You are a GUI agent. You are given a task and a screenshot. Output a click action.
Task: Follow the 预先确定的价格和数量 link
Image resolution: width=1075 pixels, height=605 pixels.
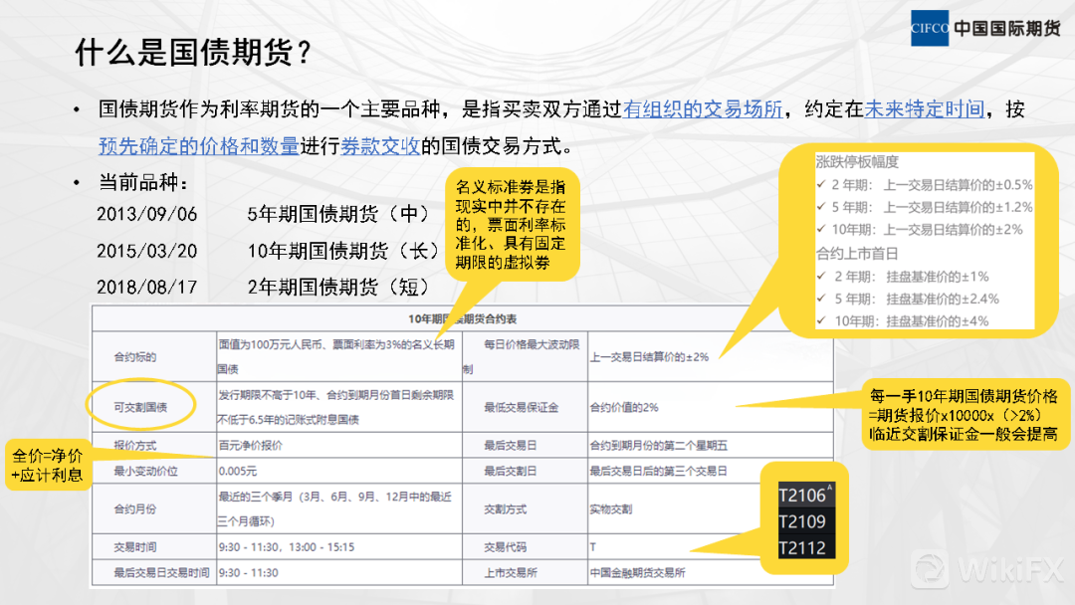click(x=198, y=146)
